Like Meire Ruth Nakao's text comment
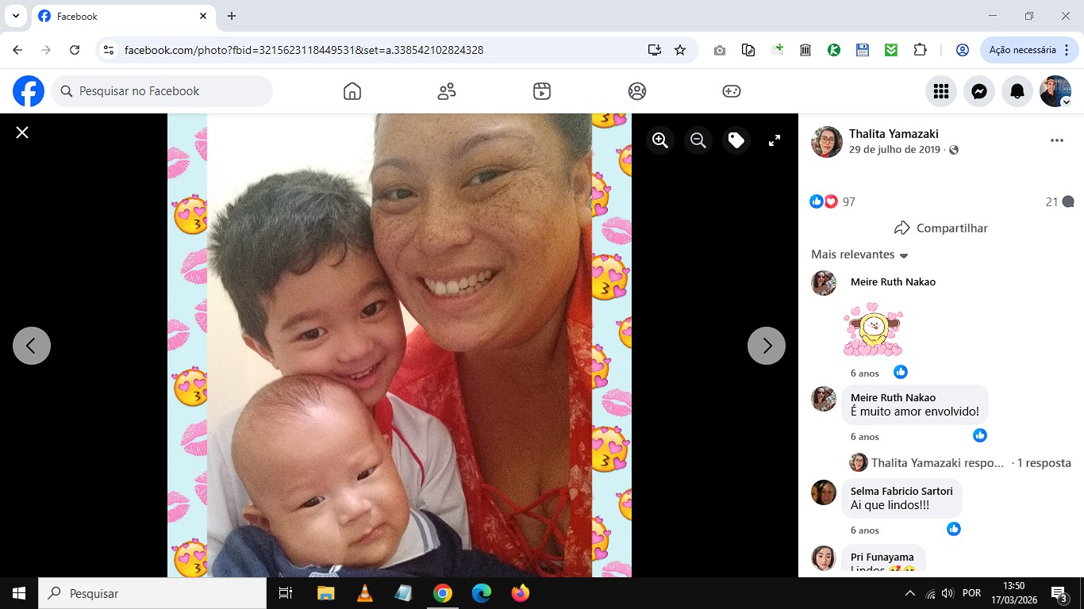1084x609 pixels. (x=980, y=435)
